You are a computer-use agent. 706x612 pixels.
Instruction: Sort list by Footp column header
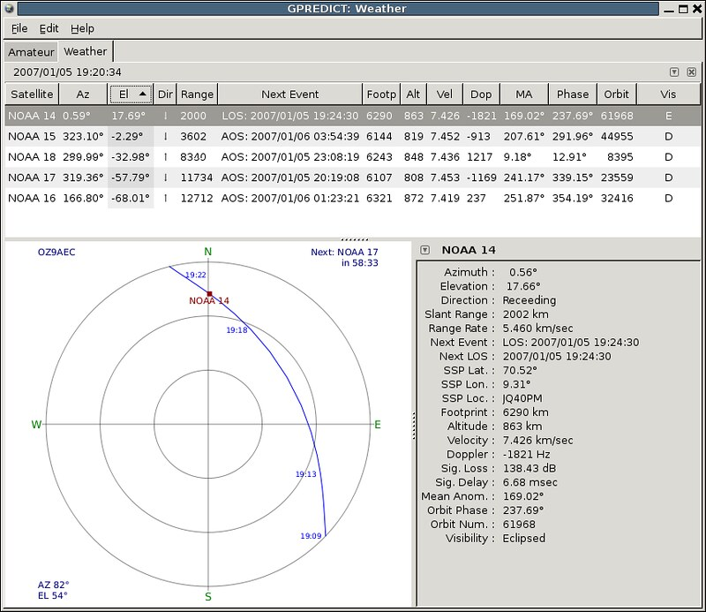click(x=381, y=94)
